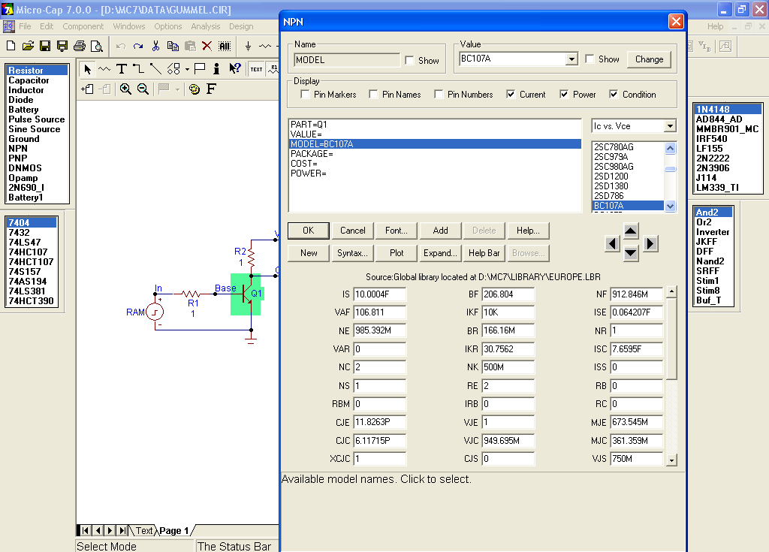Screen dimensions: 769x552
Task: Click the Redo arrow icon
Action: [x=138, y=46]
